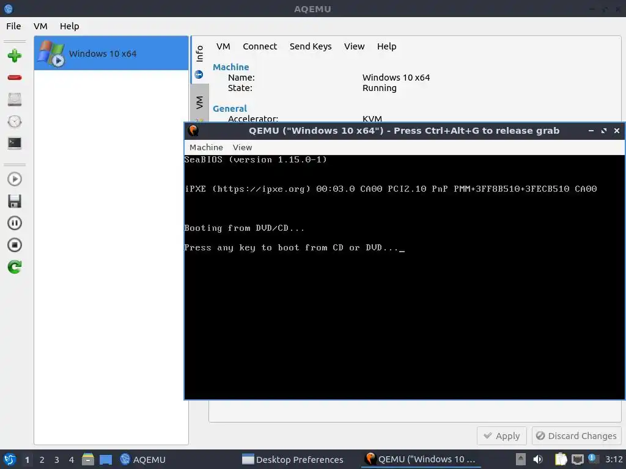The image size is (626, 469).
Task: Start the VM with the play icon
Action: pos(15,179)
